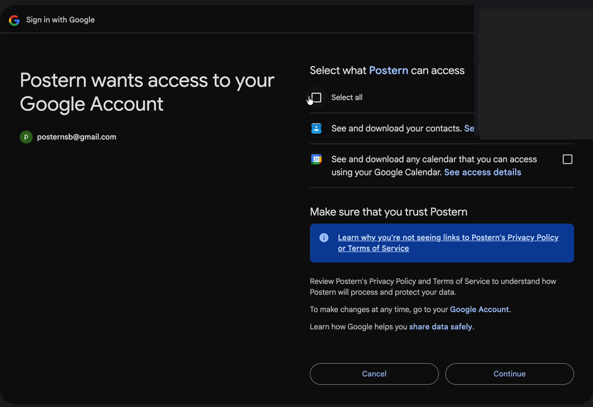593x407 pixels.
Task: Open See access details for calendar
Action: 482,172
